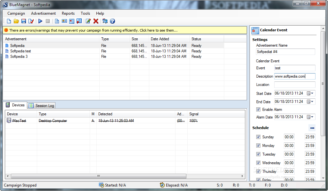Click the orange warning icon in yellow bar
The width and height of the screenshot is (328, 191).
(x=6, y=30)
